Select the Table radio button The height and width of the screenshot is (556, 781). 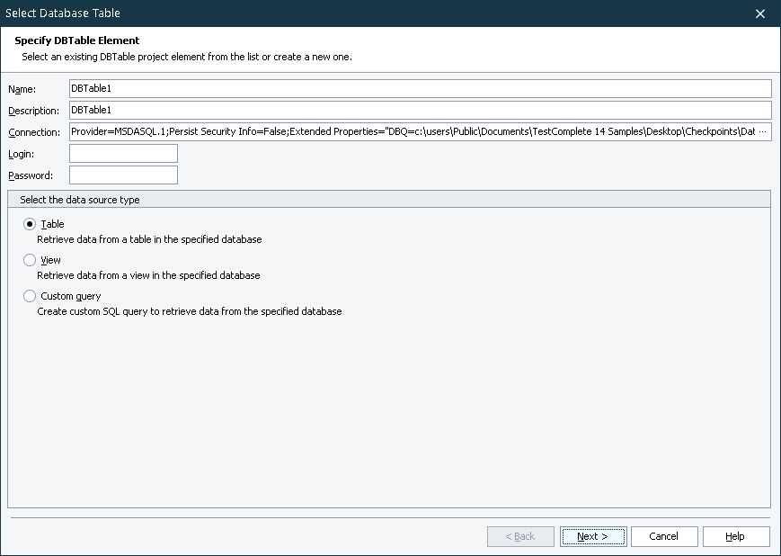point(30,224)
